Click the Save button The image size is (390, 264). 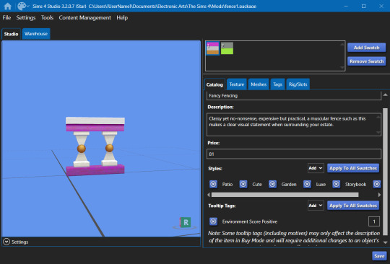click(379, 256)
